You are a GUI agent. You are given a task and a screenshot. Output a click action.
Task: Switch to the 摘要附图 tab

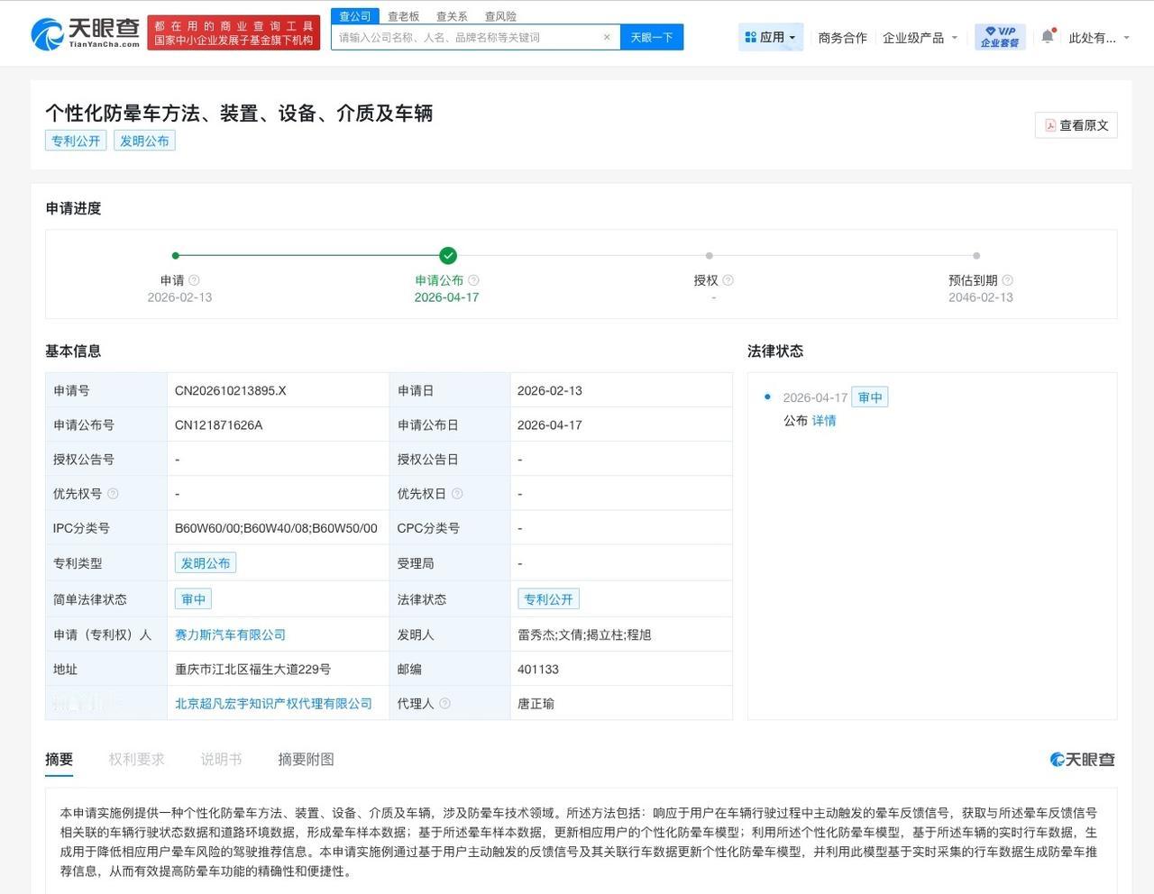[306, 760]
